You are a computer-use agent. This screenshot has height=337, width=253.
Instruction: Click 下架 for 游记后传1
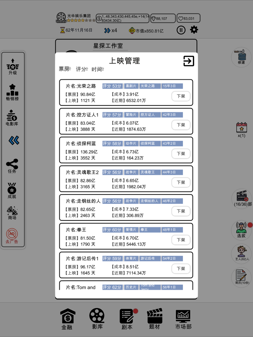181,269
